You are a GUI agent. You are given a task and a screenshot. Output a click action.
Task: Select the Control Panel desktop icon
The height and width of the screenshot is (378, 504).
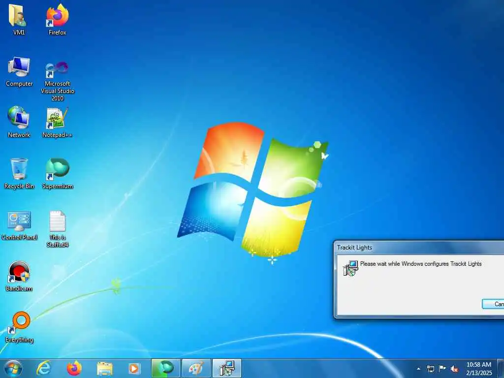click(19, 225)
